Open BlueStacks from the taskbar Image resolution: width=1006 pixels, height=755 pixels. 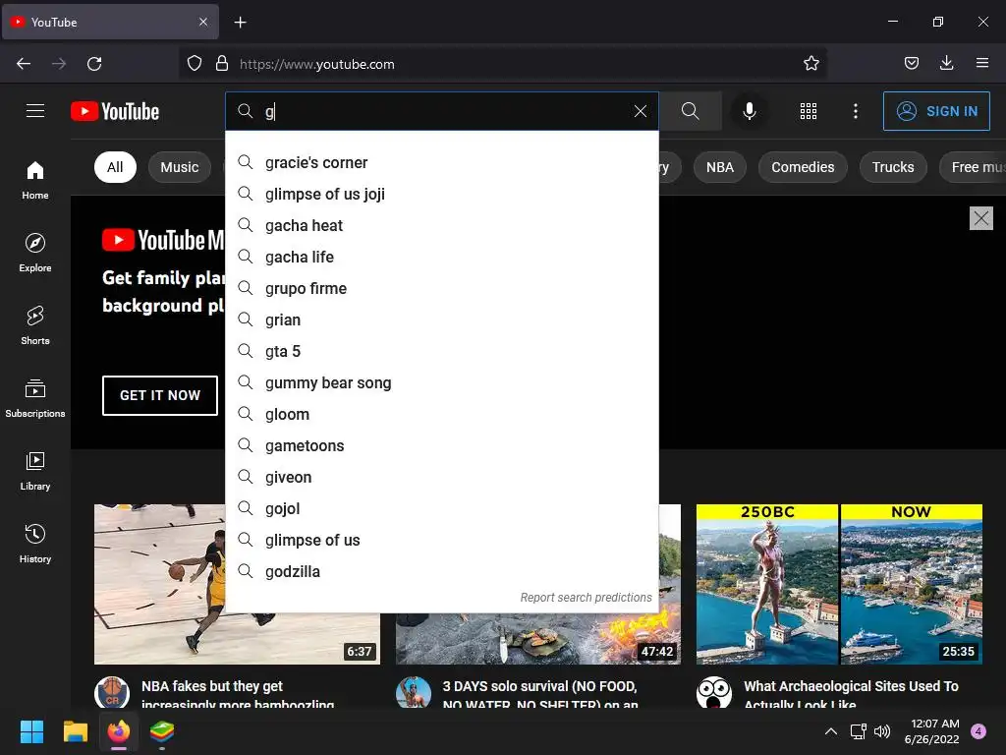(x=162, y=731)
